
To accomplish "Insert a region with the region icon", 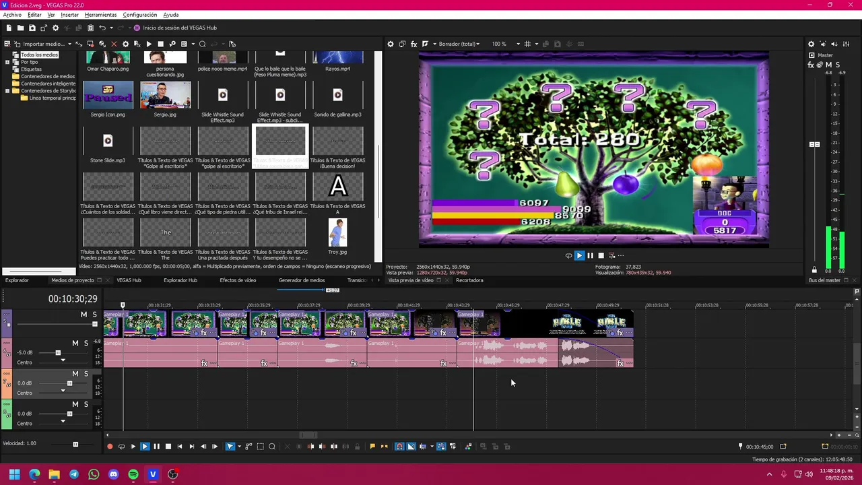I will [x=385, y=447].
